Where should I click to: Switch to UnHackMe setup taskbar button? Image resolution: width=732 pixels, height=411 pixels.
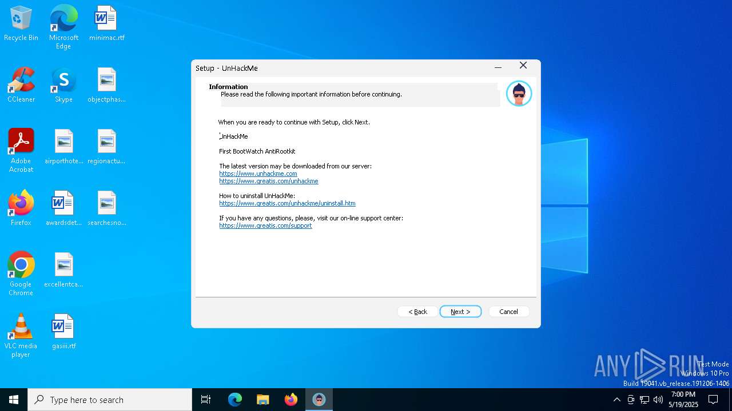tap(319, 400)
